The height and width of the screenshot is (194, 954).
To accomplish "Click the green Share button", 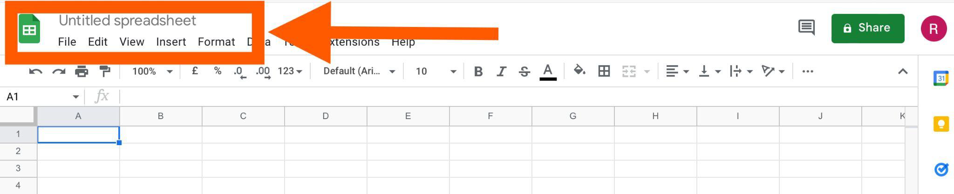I will point(868,28).
